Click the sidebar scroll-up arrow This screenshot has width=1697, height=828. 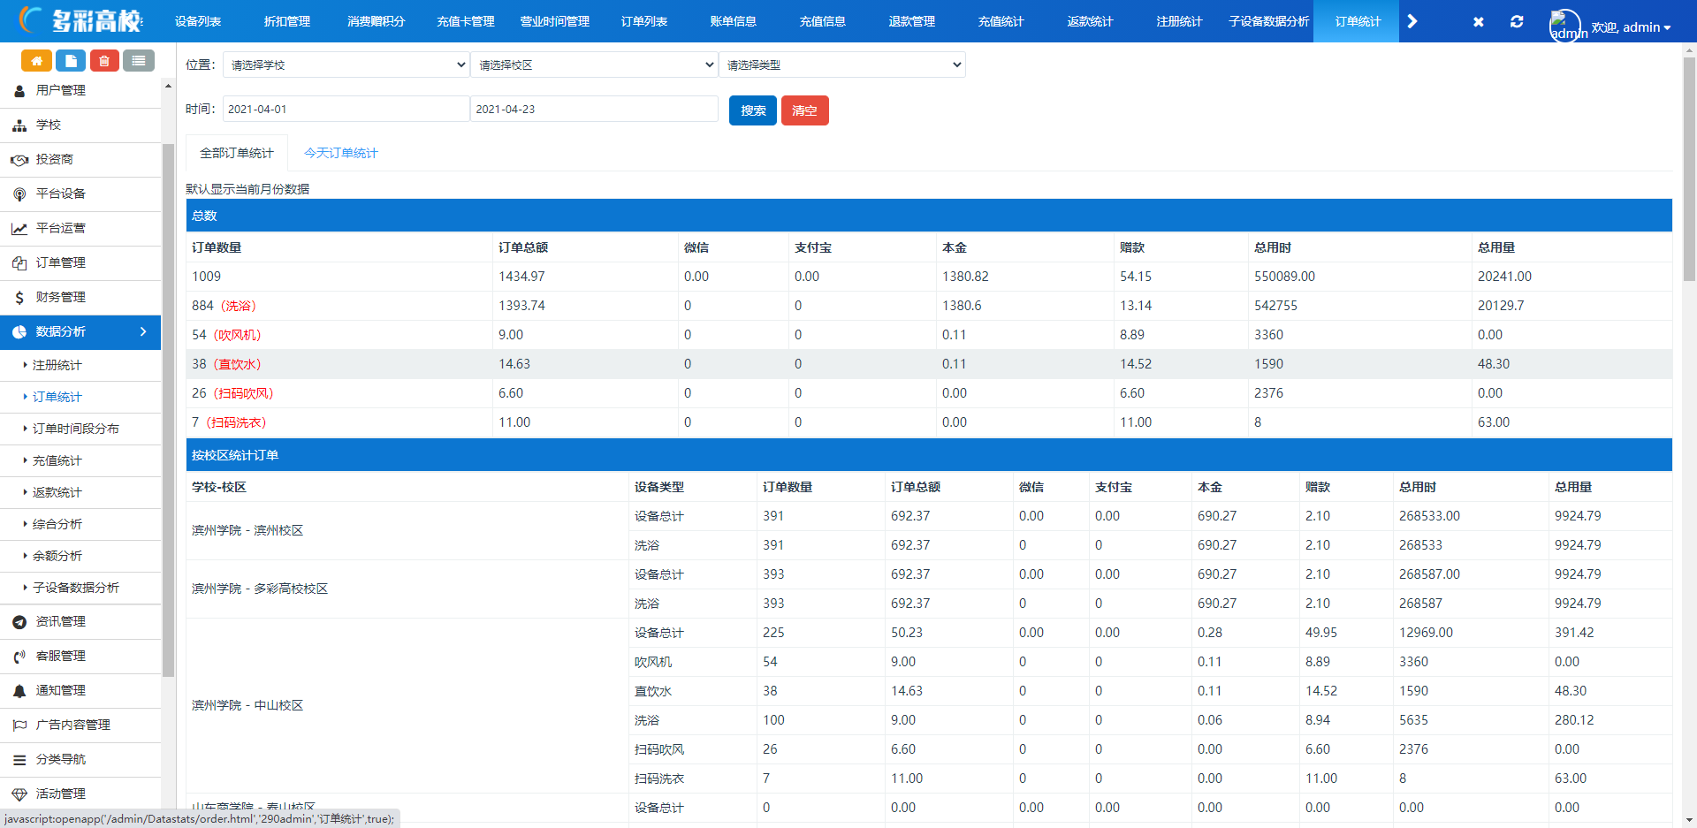coord(168,86)
